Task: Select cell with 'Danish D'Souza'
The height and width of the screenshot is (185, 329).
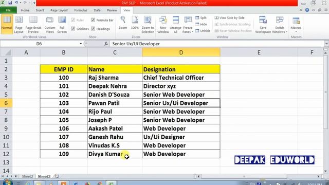Action: pos(115,95)
